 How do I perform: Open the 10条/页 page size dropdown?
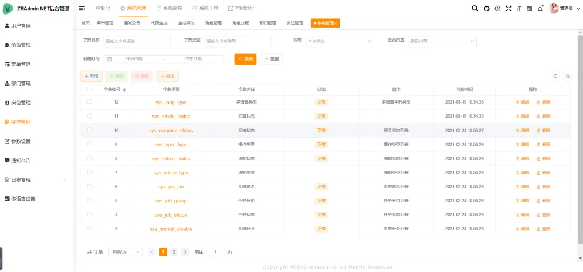(x=125, y=252)
